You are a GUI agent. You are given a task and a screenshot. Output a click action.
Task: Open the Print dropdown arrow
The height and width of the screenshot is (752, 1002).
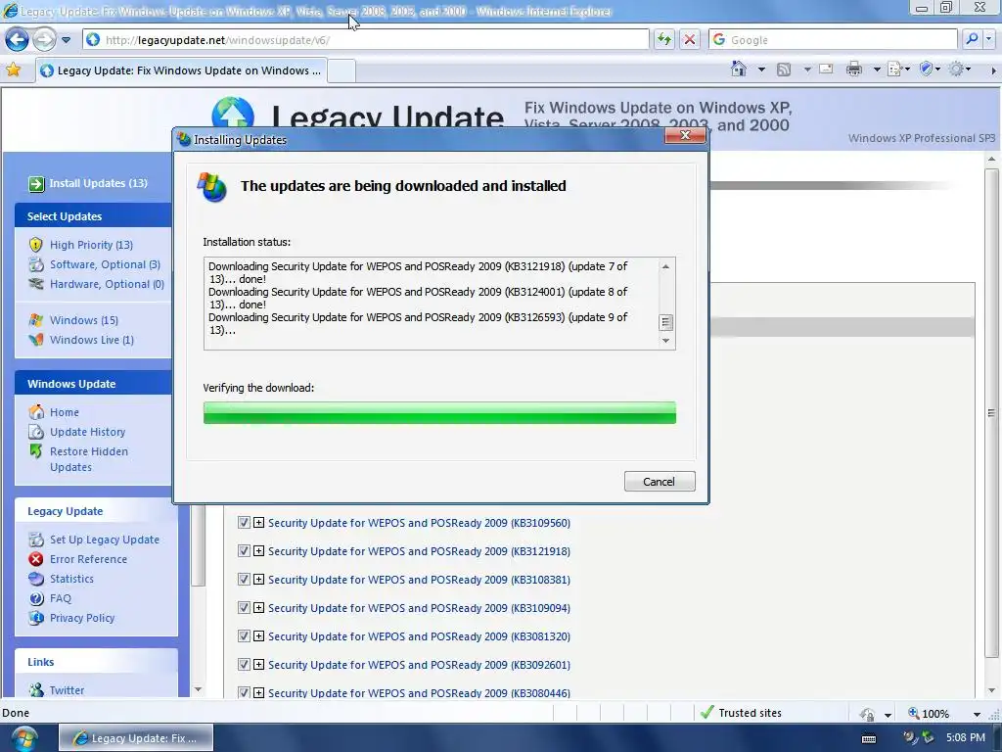click(x=877, y=70)
